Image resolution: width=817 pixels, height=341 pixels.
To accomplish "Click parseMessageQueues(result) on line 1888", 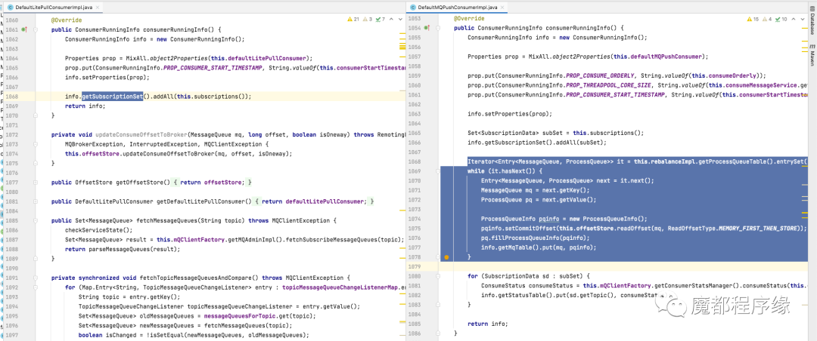I will point(132,249).
